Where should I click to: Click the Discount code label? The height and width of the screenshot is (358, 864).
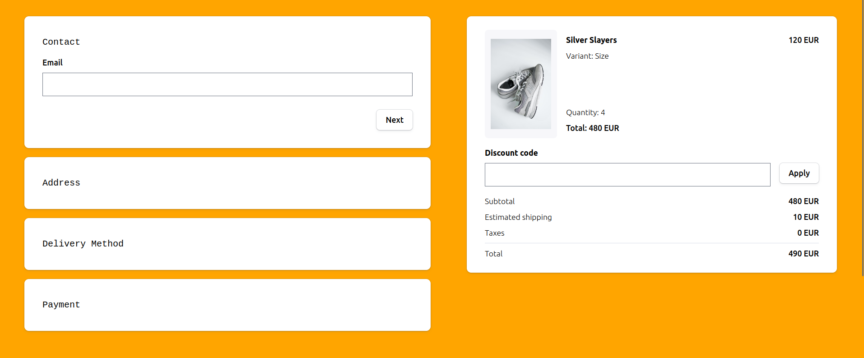(x=511, y=153)
